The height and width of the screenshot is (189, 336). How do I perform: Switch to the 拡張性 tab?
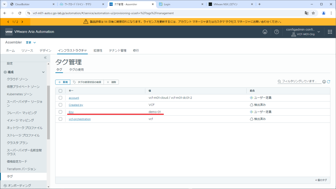[x=98, y=51]
